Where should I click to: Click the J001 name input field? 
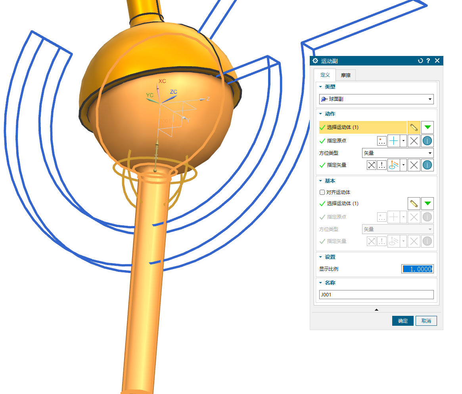pos(376,295)
